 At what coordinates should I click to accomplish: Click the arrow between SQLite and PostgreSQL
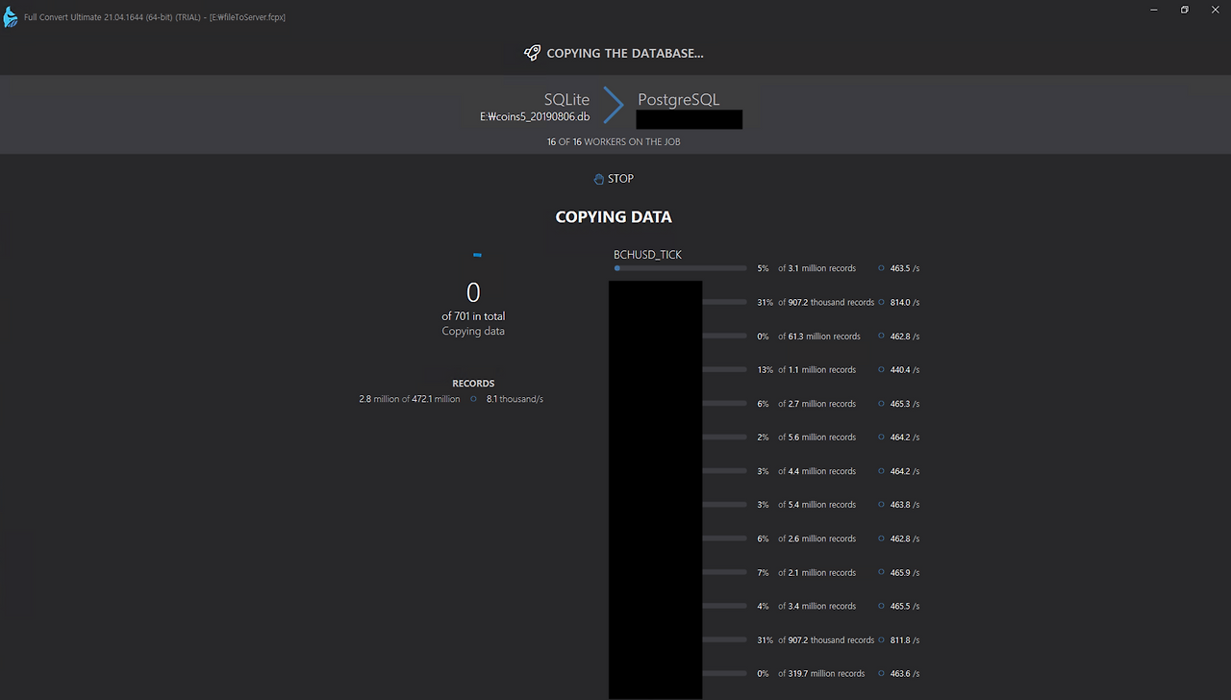tap(614, 106)
